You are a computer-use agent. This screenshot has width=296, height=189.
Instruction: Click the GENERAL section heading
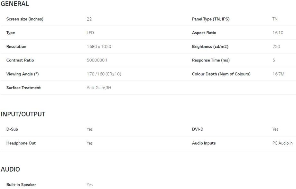coord(15,4)
